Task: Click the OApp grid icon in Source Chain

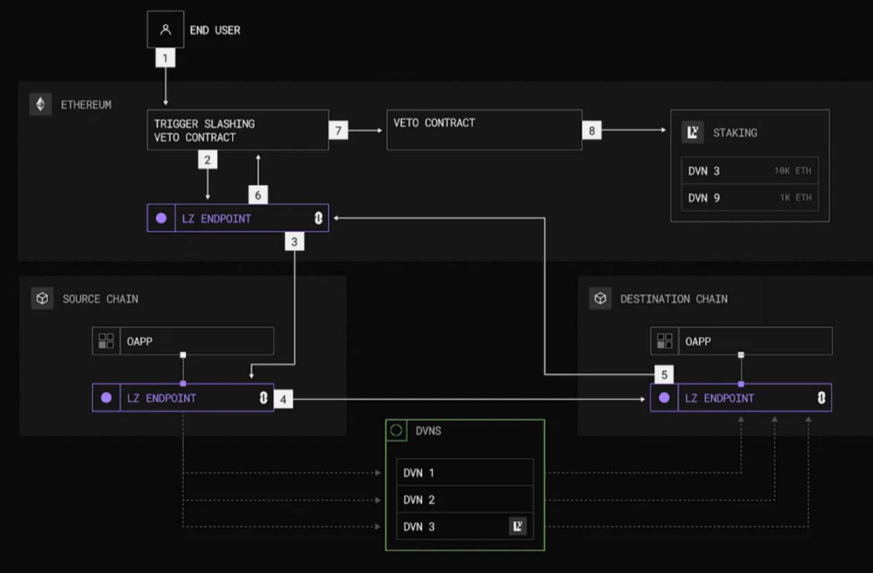Action: tap(107, 341)
